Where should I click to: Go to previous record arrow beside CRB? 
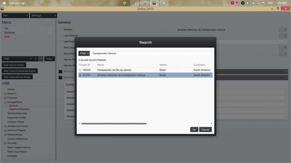pyautogui.click(x=36, y=59)
